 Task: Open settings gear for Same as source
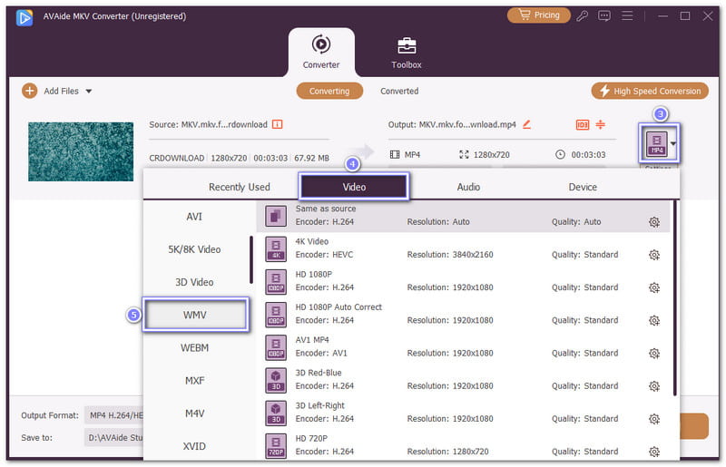653,222
